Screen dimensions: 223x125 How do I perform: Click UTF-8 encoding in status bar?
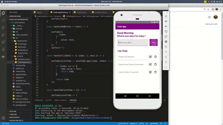[x=141, y=124]
